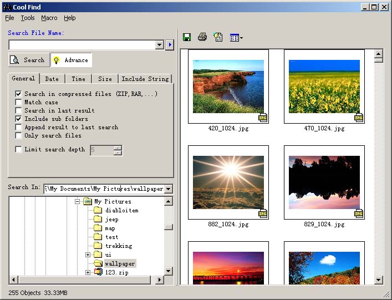This screenshot has width=392, height=300.
Task: Expand the 123.zip tree node
Action: [x=88, y=272]
